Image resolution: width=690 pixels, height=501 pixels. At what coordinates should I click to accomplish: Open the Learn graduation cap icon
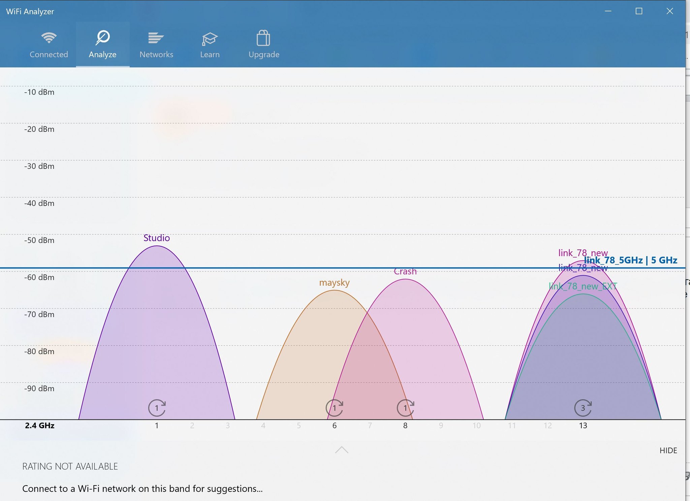click(x=210, y=39)
